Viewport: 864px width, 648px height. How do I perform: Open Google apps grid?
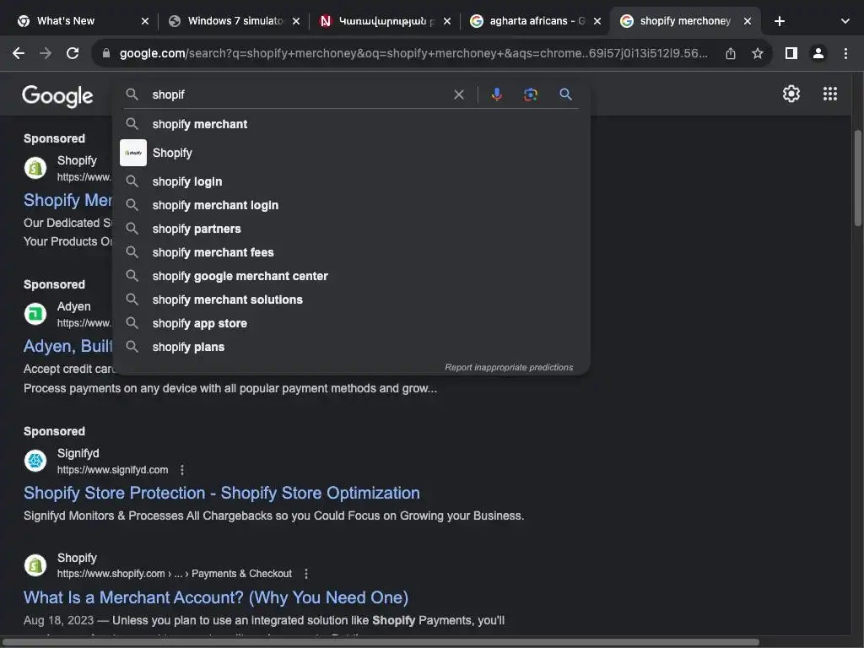[830, 94]
